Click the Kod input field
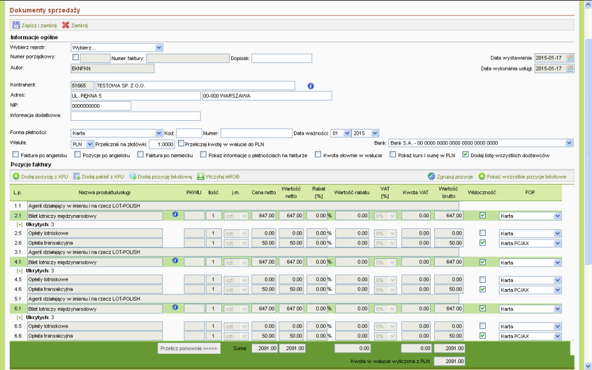The height and width of the screenshot is (370, 592). pos(189,134)
